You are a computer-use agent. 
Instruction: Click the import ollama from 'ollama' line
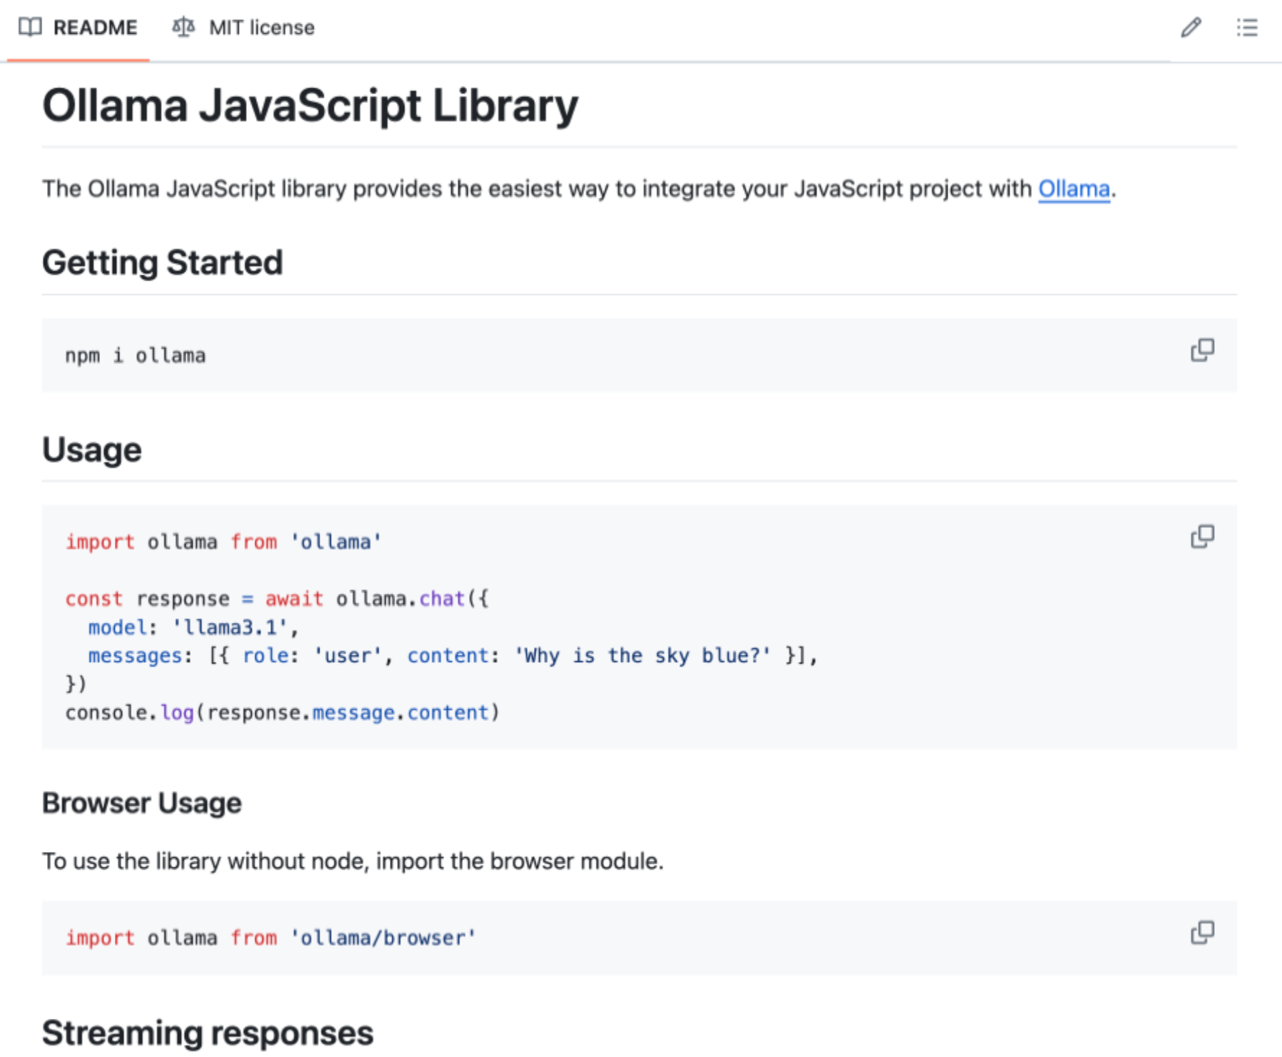point(223,541)
